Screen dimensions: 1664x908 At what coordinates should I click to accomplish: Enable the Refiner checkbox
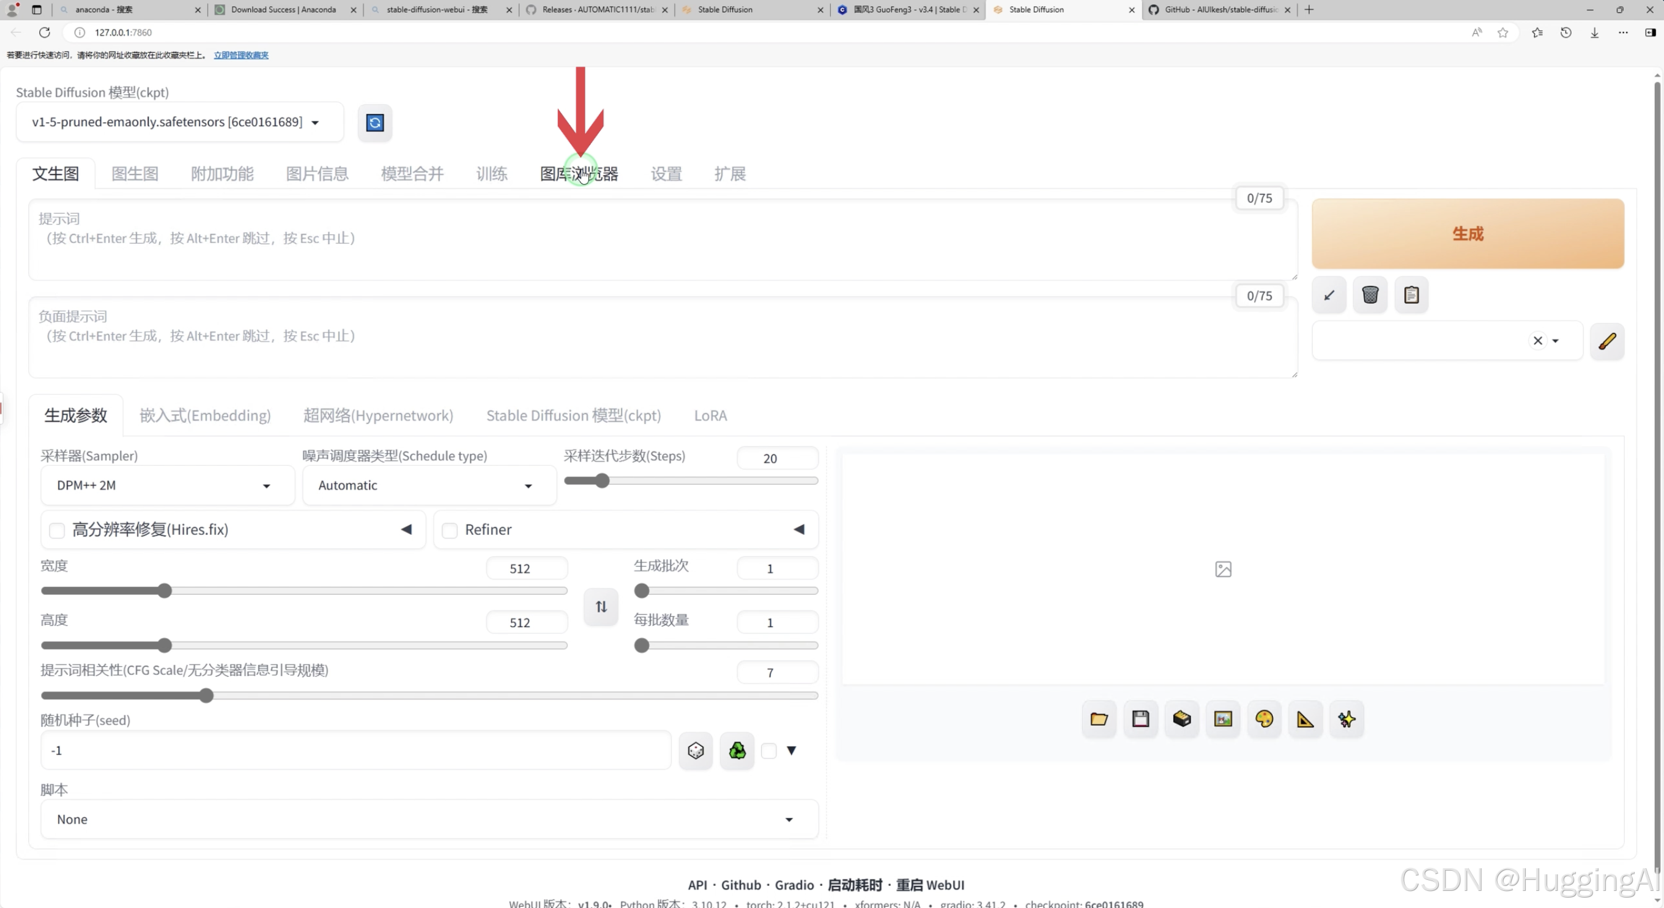(450, 530)
